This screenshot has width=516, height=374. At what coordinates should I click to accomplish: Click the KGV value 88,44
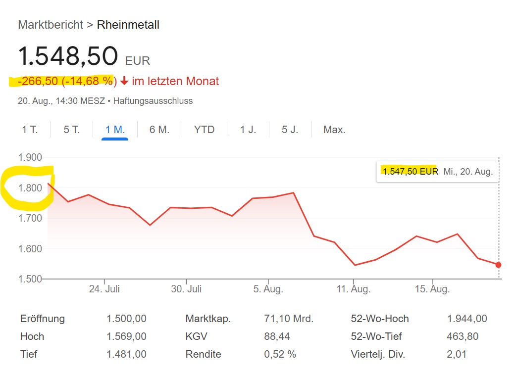point(277,336)
